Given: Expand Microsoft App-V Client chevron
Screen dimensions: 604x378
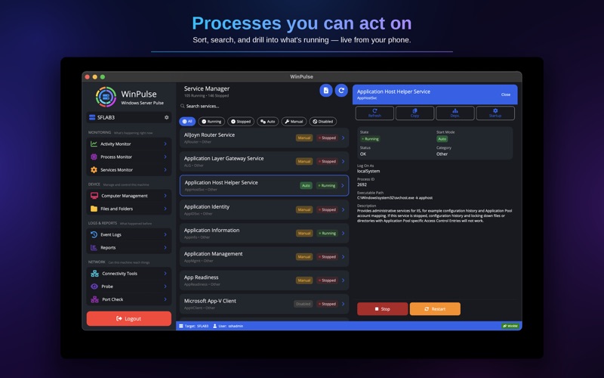Looking at the screenshot, I should pos(343,304).
